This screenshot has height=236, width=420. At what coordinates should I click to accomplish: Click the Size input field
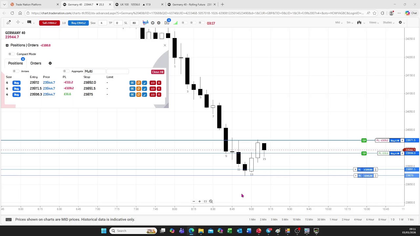pyautogui.click(x=103, y=23)
